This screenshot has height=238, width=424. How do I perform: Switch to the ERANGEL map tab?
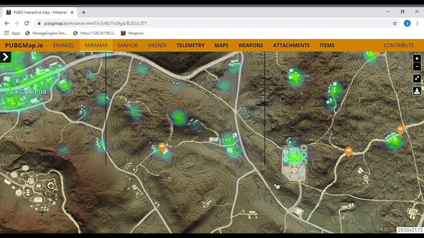[64, 45]
